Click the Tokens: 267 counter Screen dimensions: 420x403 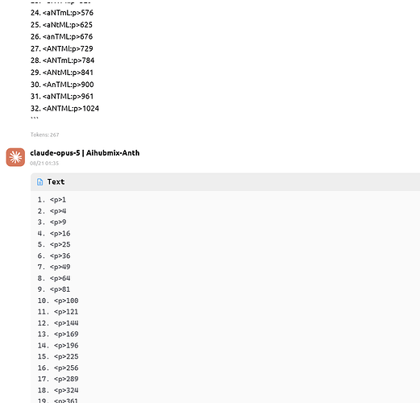pyautogui.click(x=44, y=135)
